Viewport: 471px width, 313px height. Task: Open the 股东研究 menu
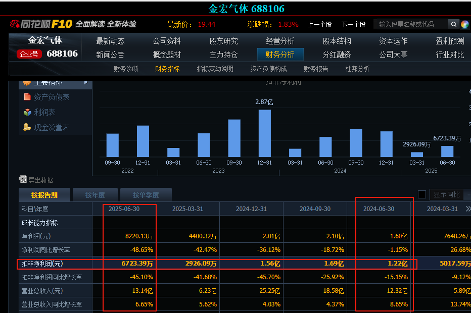click(x=223, y=41)
